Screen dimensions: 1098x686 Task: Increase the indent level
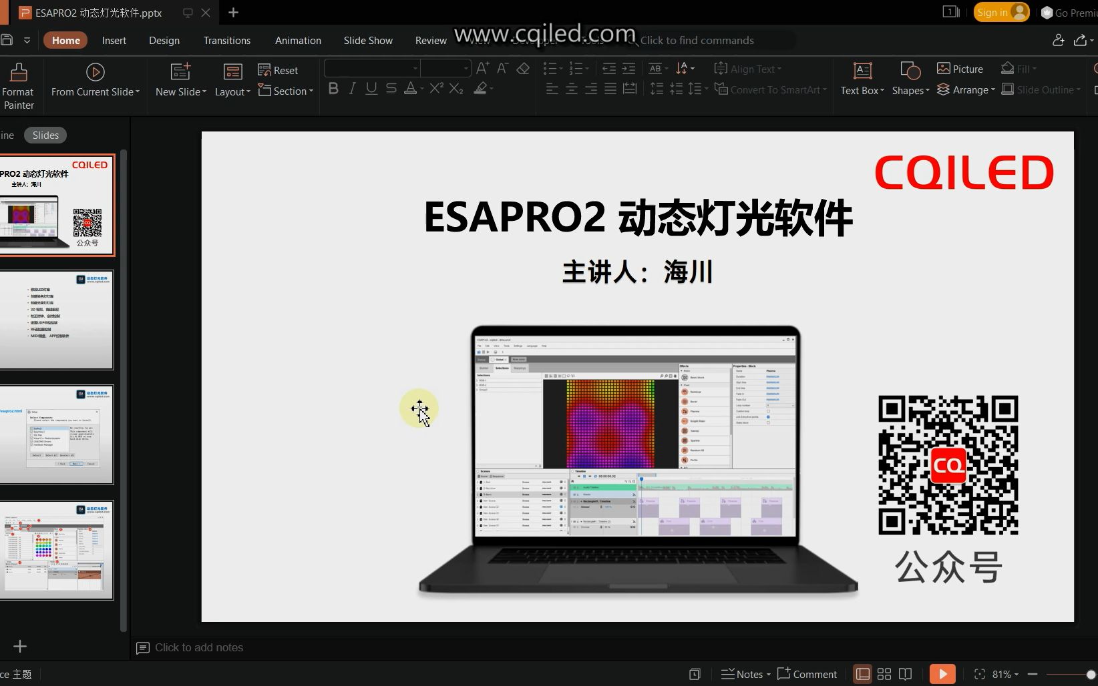click(628, 68)
